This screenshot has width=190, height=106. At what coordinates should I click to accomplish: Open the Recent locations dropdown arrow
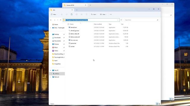[x=58, y=20]
